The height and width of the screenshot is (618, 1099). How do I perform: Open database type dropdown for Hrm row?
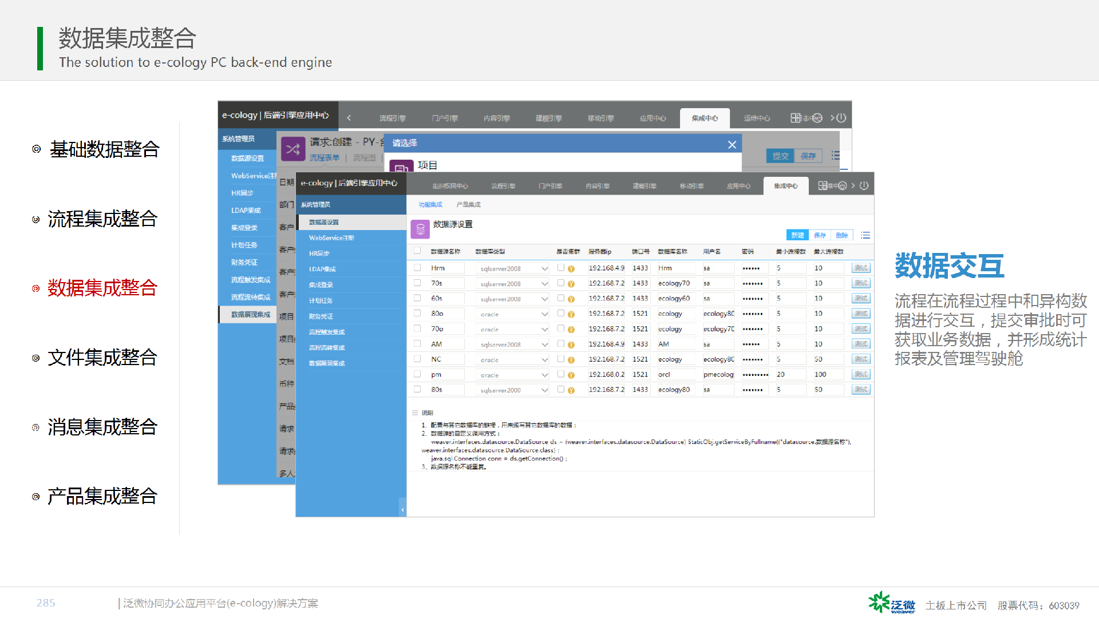(x=513, y=268)
